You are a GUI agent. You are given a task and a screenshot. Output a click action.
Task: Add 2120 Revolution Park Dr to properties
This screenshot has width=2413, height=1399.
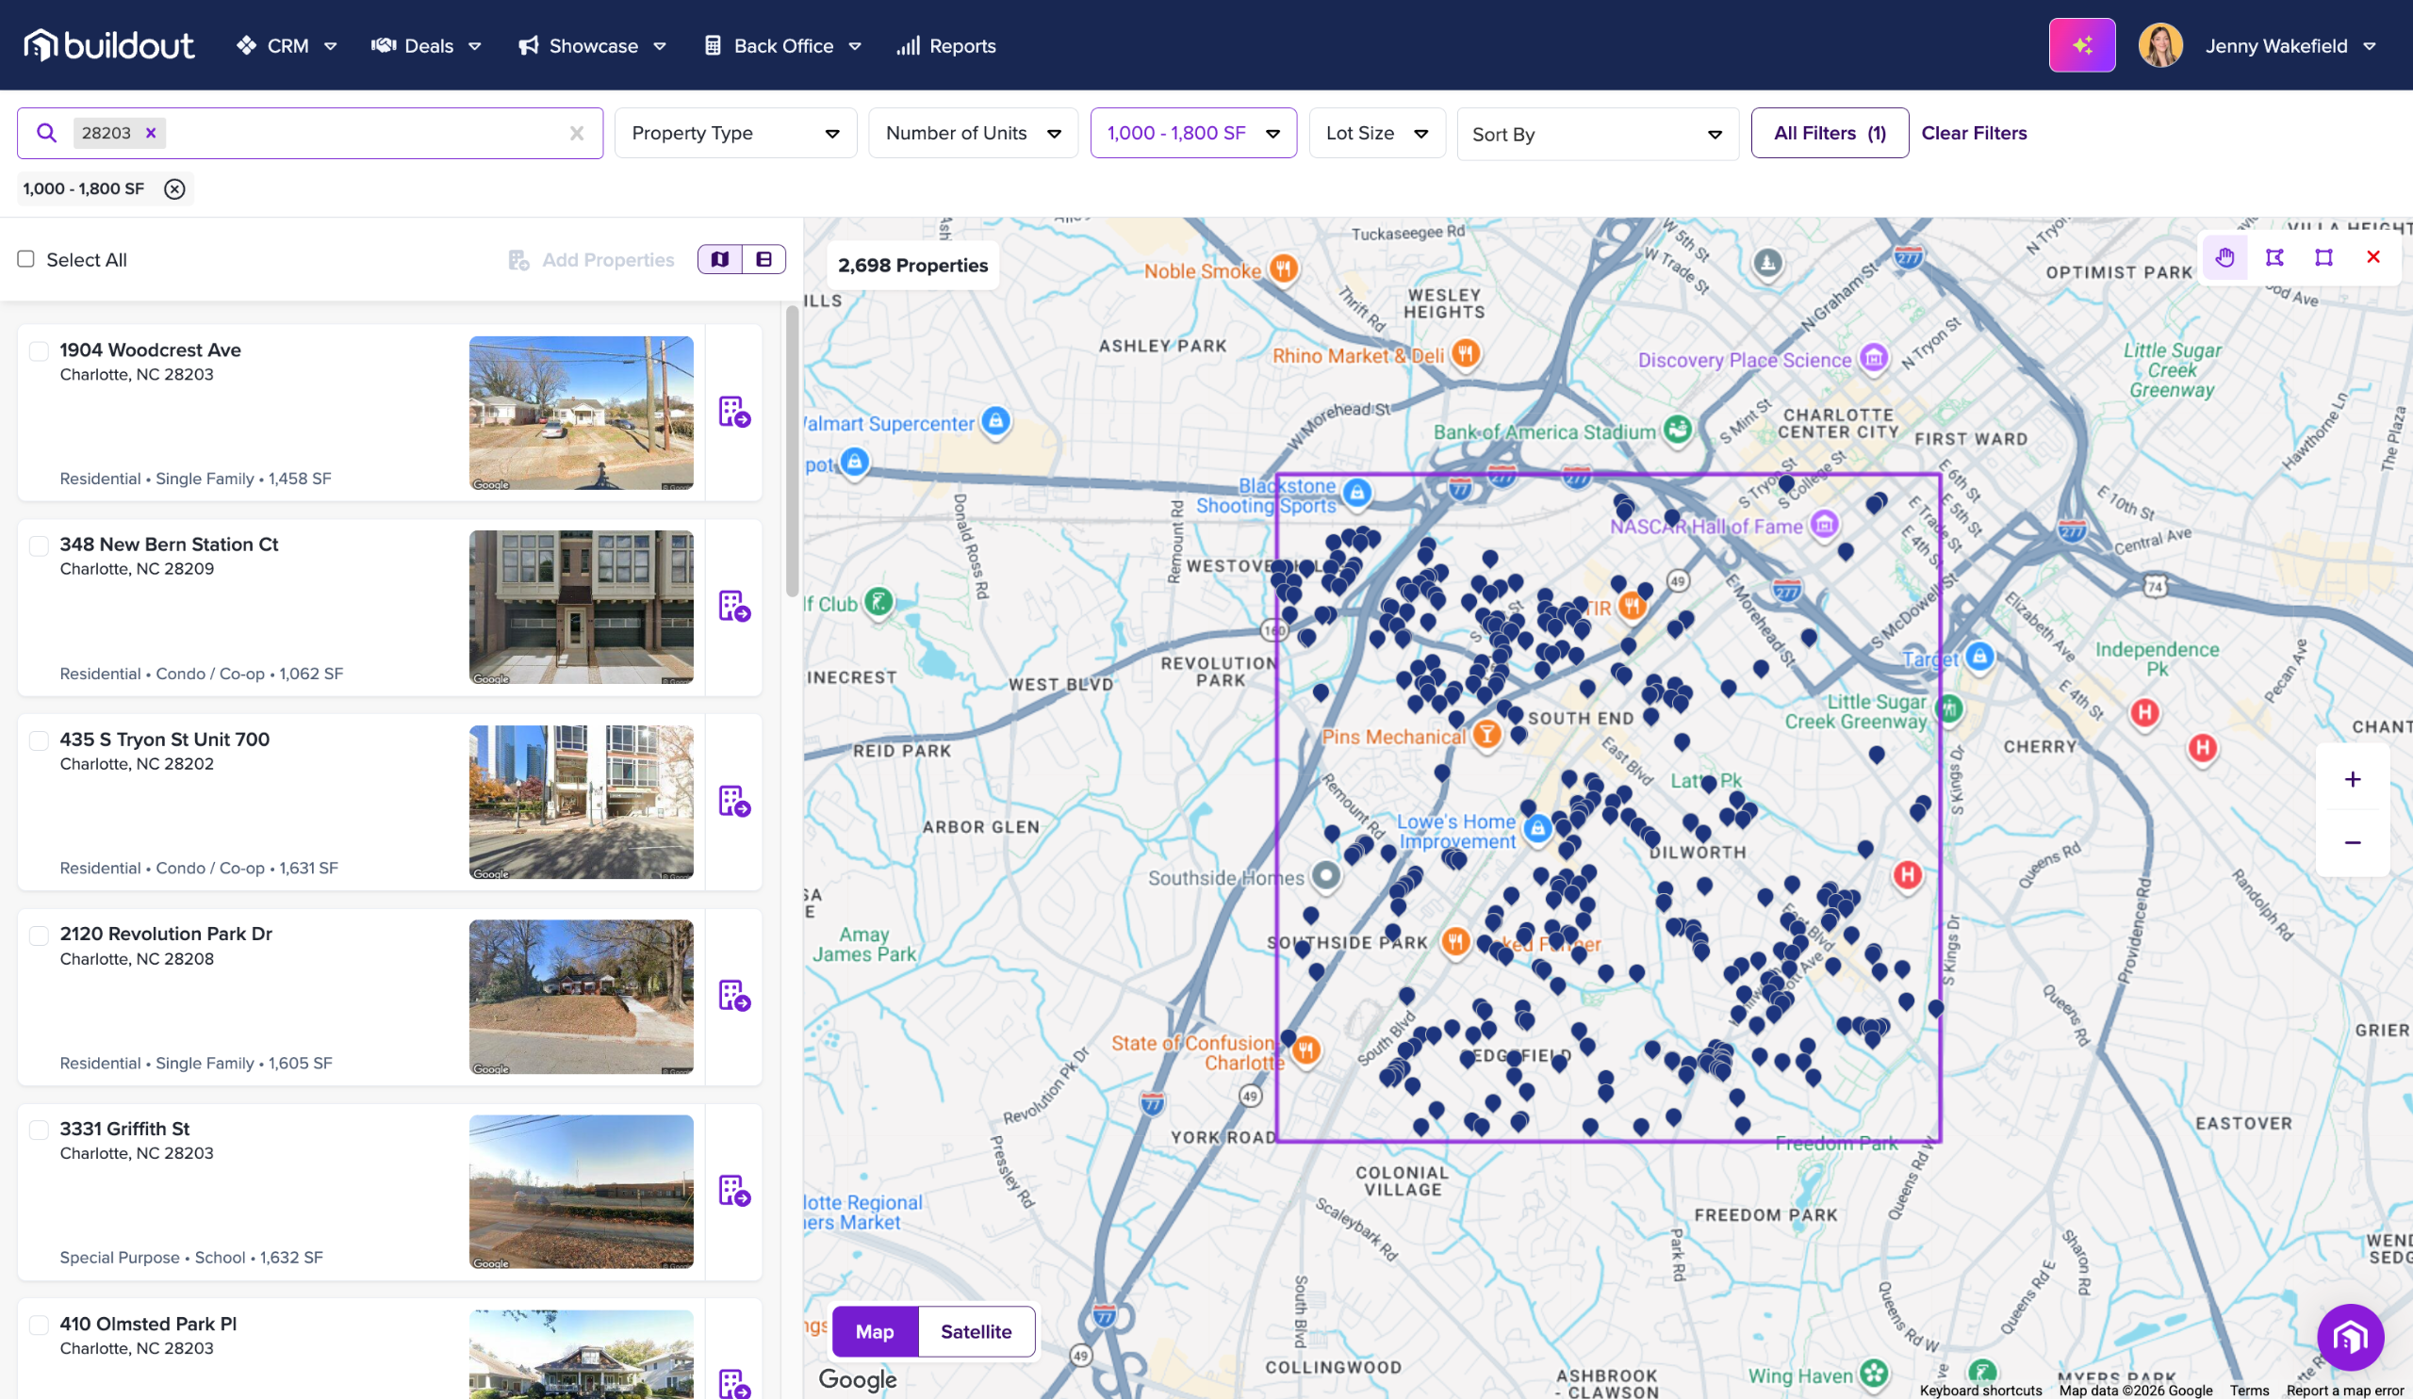[x=734, y=995]
